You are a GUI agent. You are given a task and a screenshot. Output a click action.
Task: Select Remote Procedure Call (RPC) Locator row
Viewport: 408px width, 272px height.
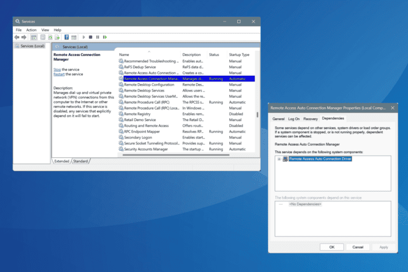(x=187, y=108)
